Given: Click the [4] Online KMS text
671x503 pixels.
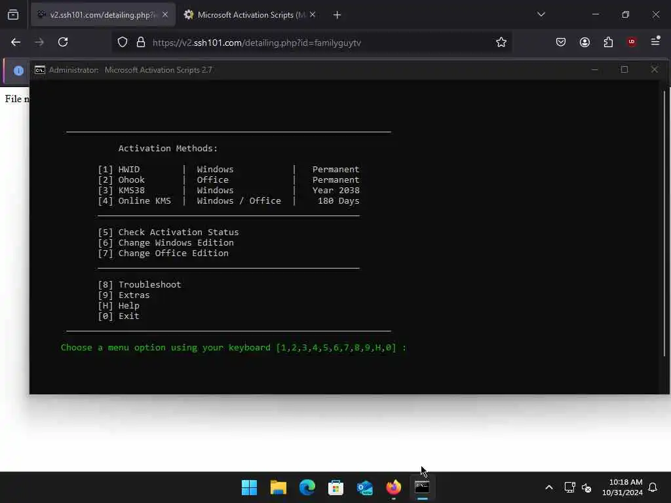Looking at the screenshot, I should pyautogui.click(x=134, y=201).
